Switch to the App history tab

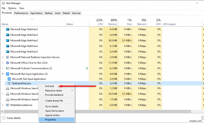pos(36,13)
